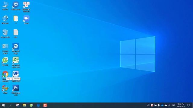Screen dimensions: 193x108
Task: Select the Recycle Bin icon
Action: coord(5,34)
